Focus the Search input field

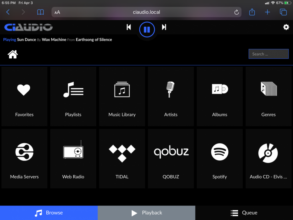[268, 54]
